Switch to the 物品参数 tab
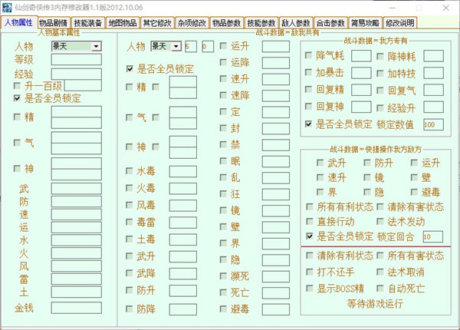Screen dimensions: 460x330 pyautogui.click(x=226, y=23)
